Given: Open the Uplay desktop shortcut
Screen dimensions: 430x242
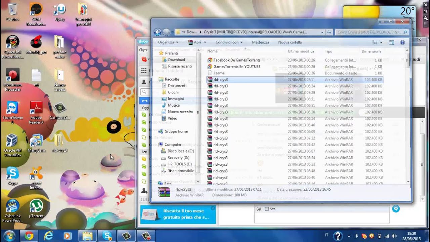Looking at the screenshot, I should coord(59,12).
